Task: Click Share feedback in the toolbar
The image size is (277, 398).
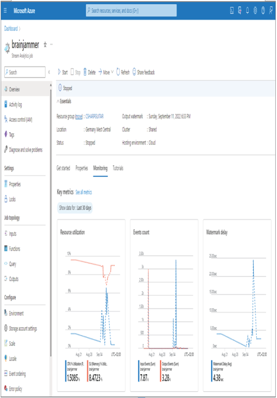Action: coord(143,72)
